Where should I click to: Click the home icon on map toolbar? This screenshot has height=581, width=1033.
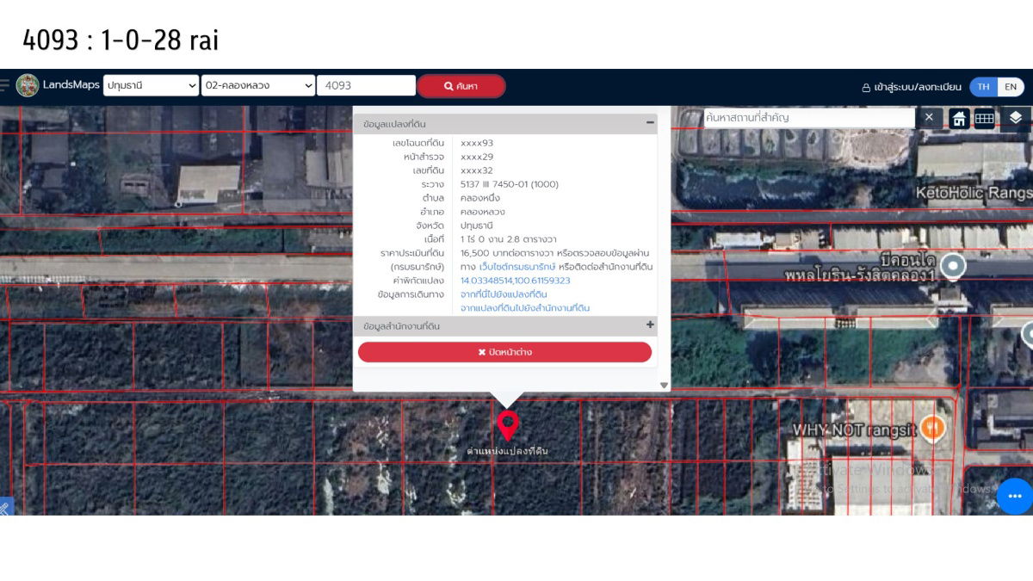coord(959,118)
